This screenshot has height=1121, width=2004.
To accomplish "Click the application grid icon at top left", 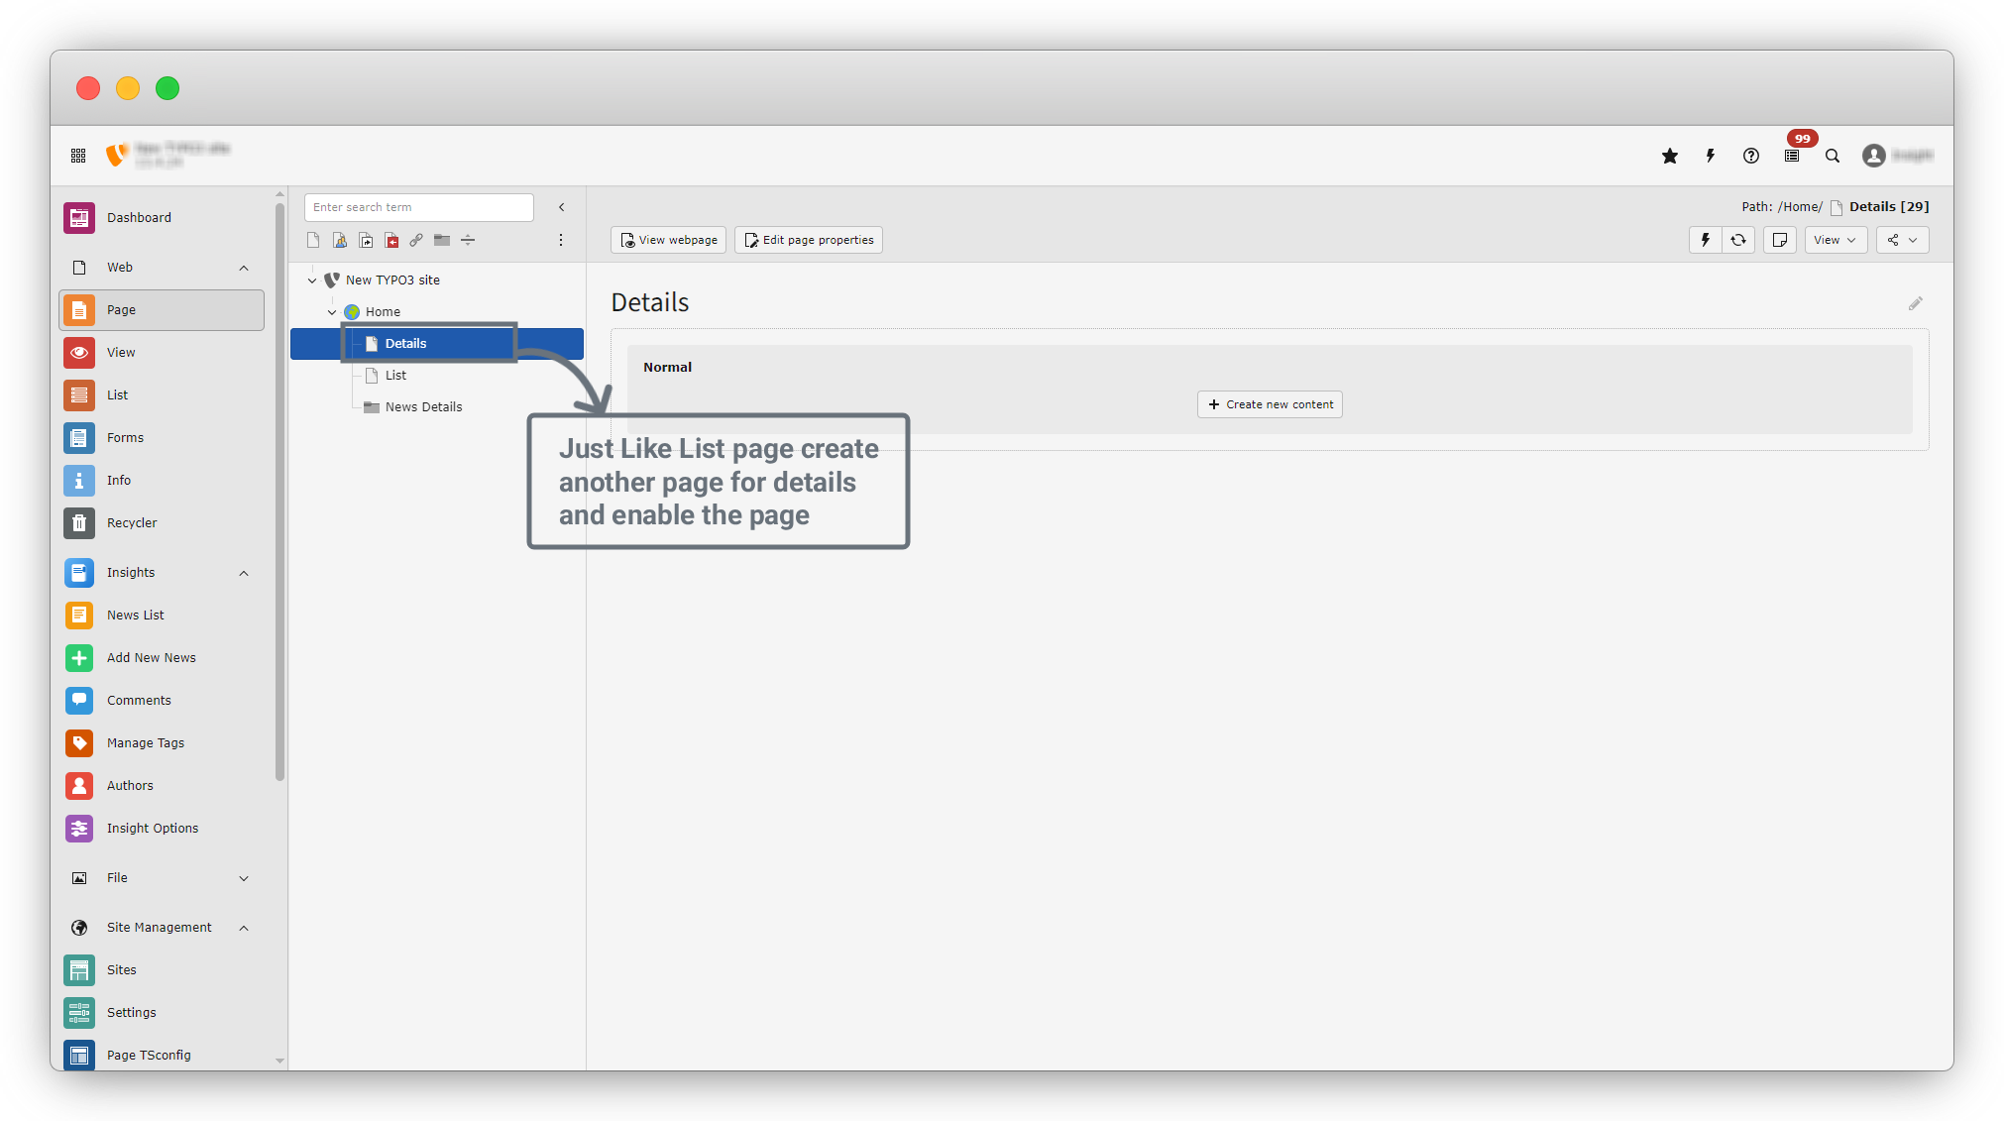I will (x=78, y=156).
